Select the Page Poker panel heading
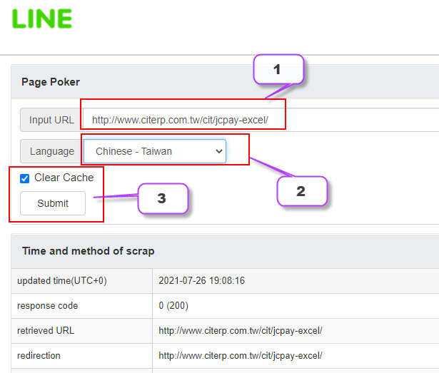Screen dimensions: 439x373 pos(51,82)
